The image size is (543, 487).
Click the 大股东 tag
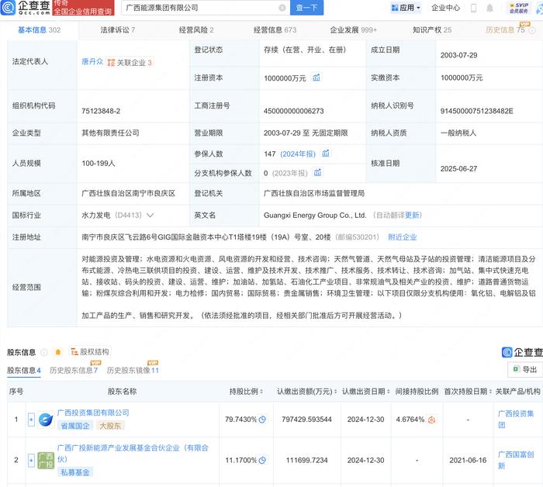click(x=110, y=426)
